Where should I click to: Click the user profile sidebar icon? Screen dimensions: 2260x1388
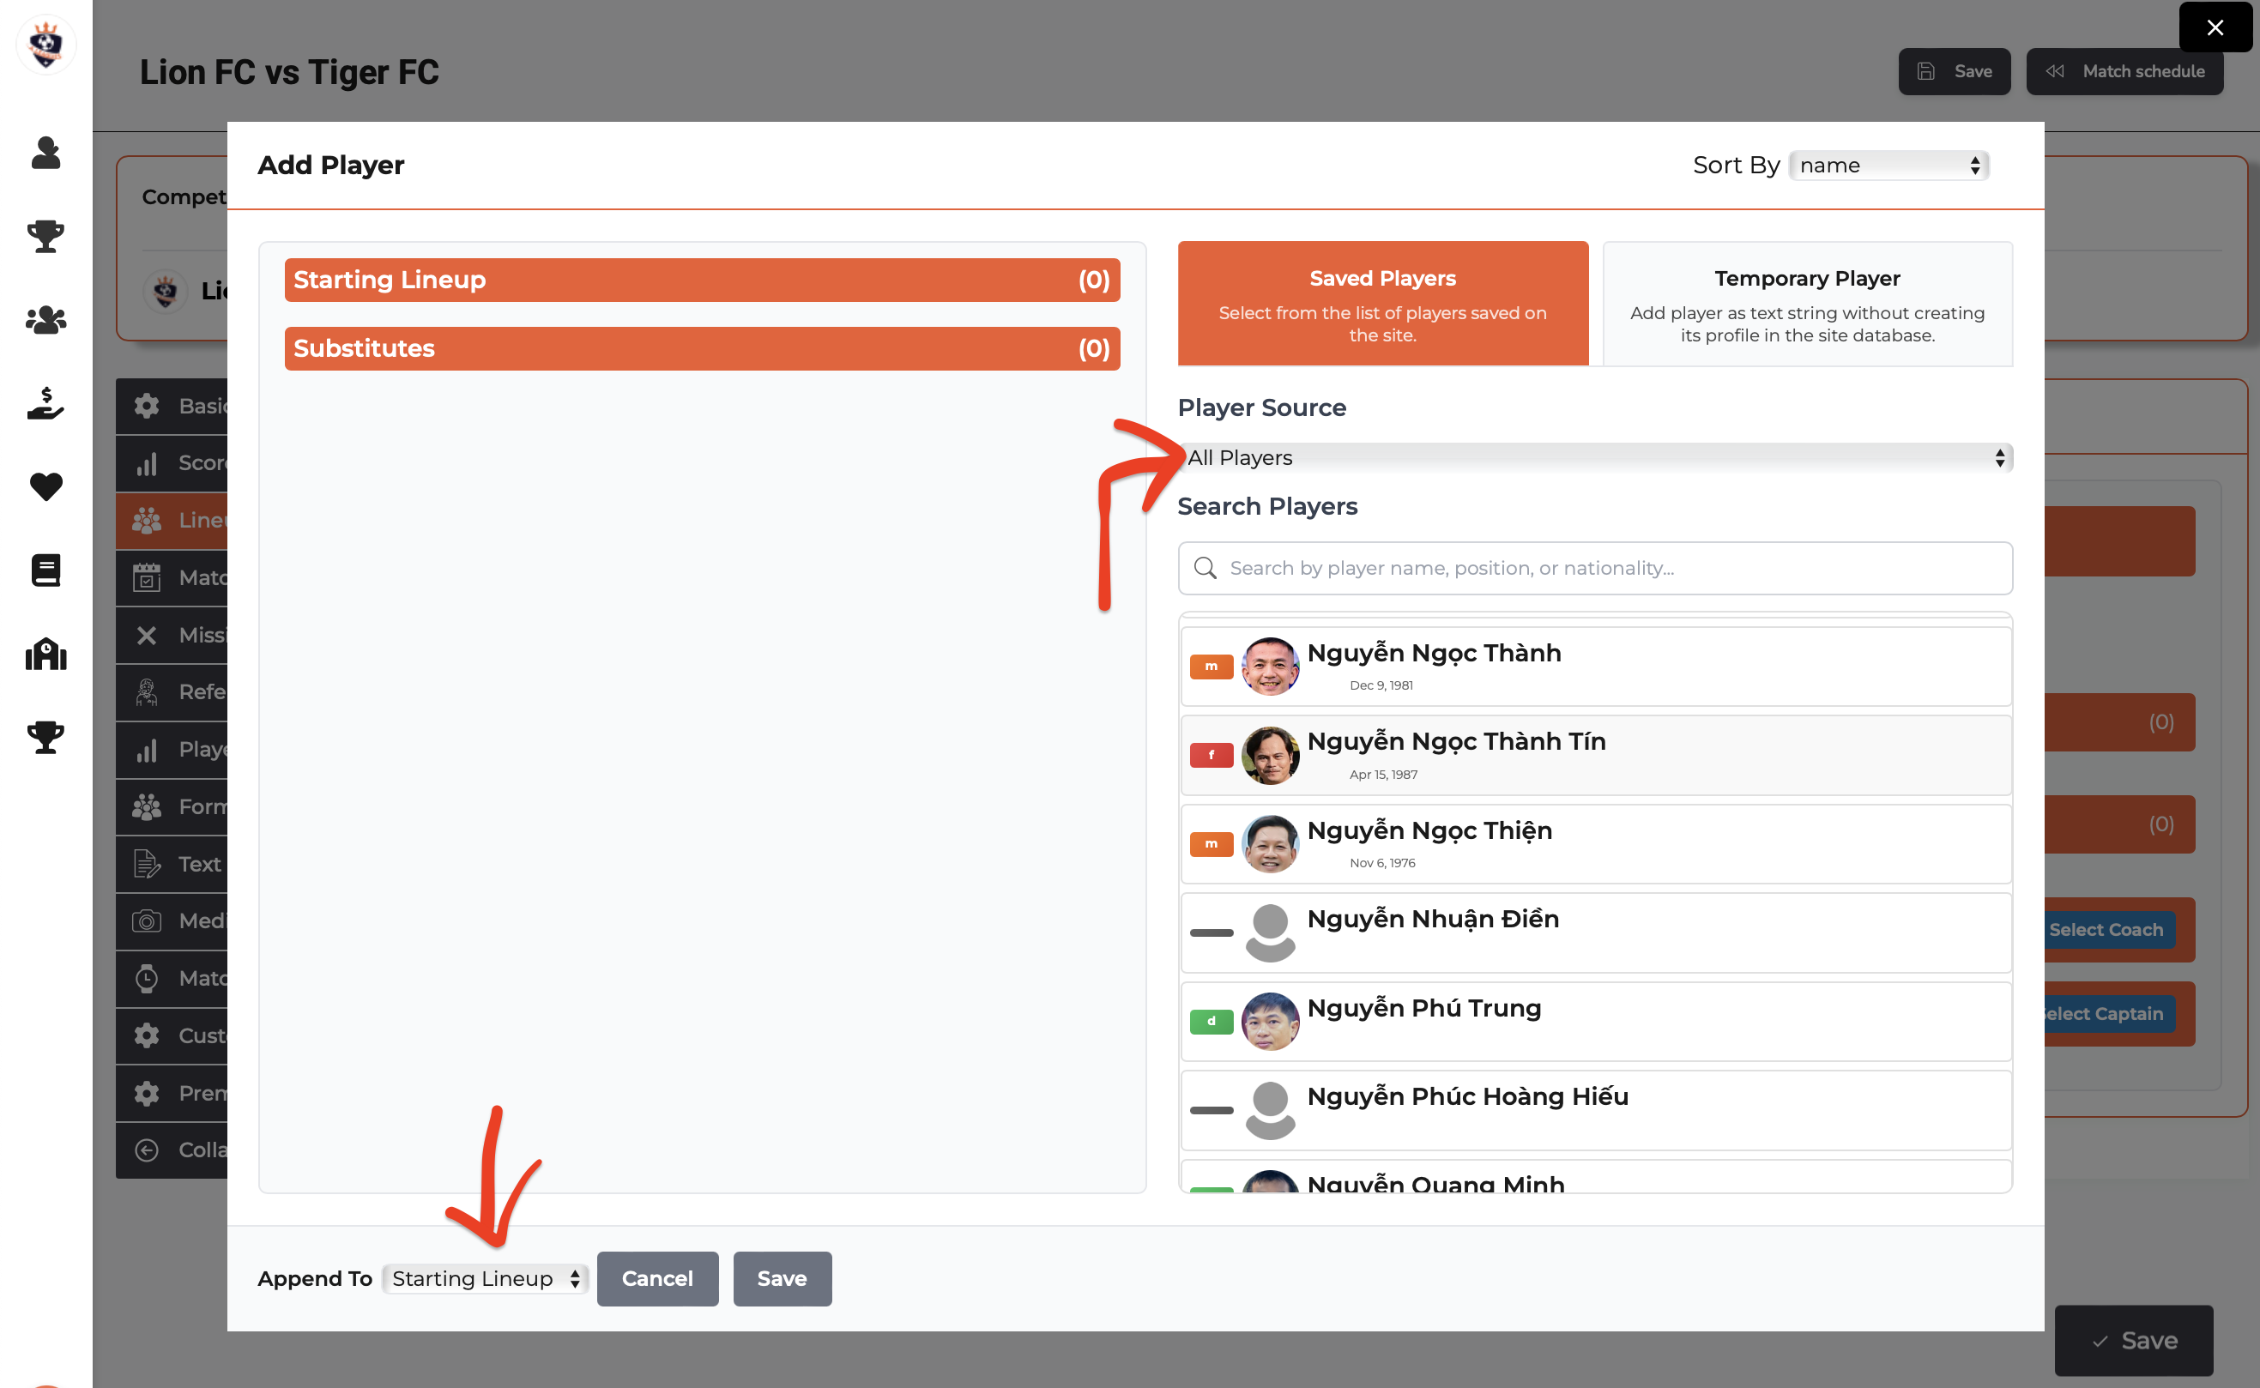[45, 153]
